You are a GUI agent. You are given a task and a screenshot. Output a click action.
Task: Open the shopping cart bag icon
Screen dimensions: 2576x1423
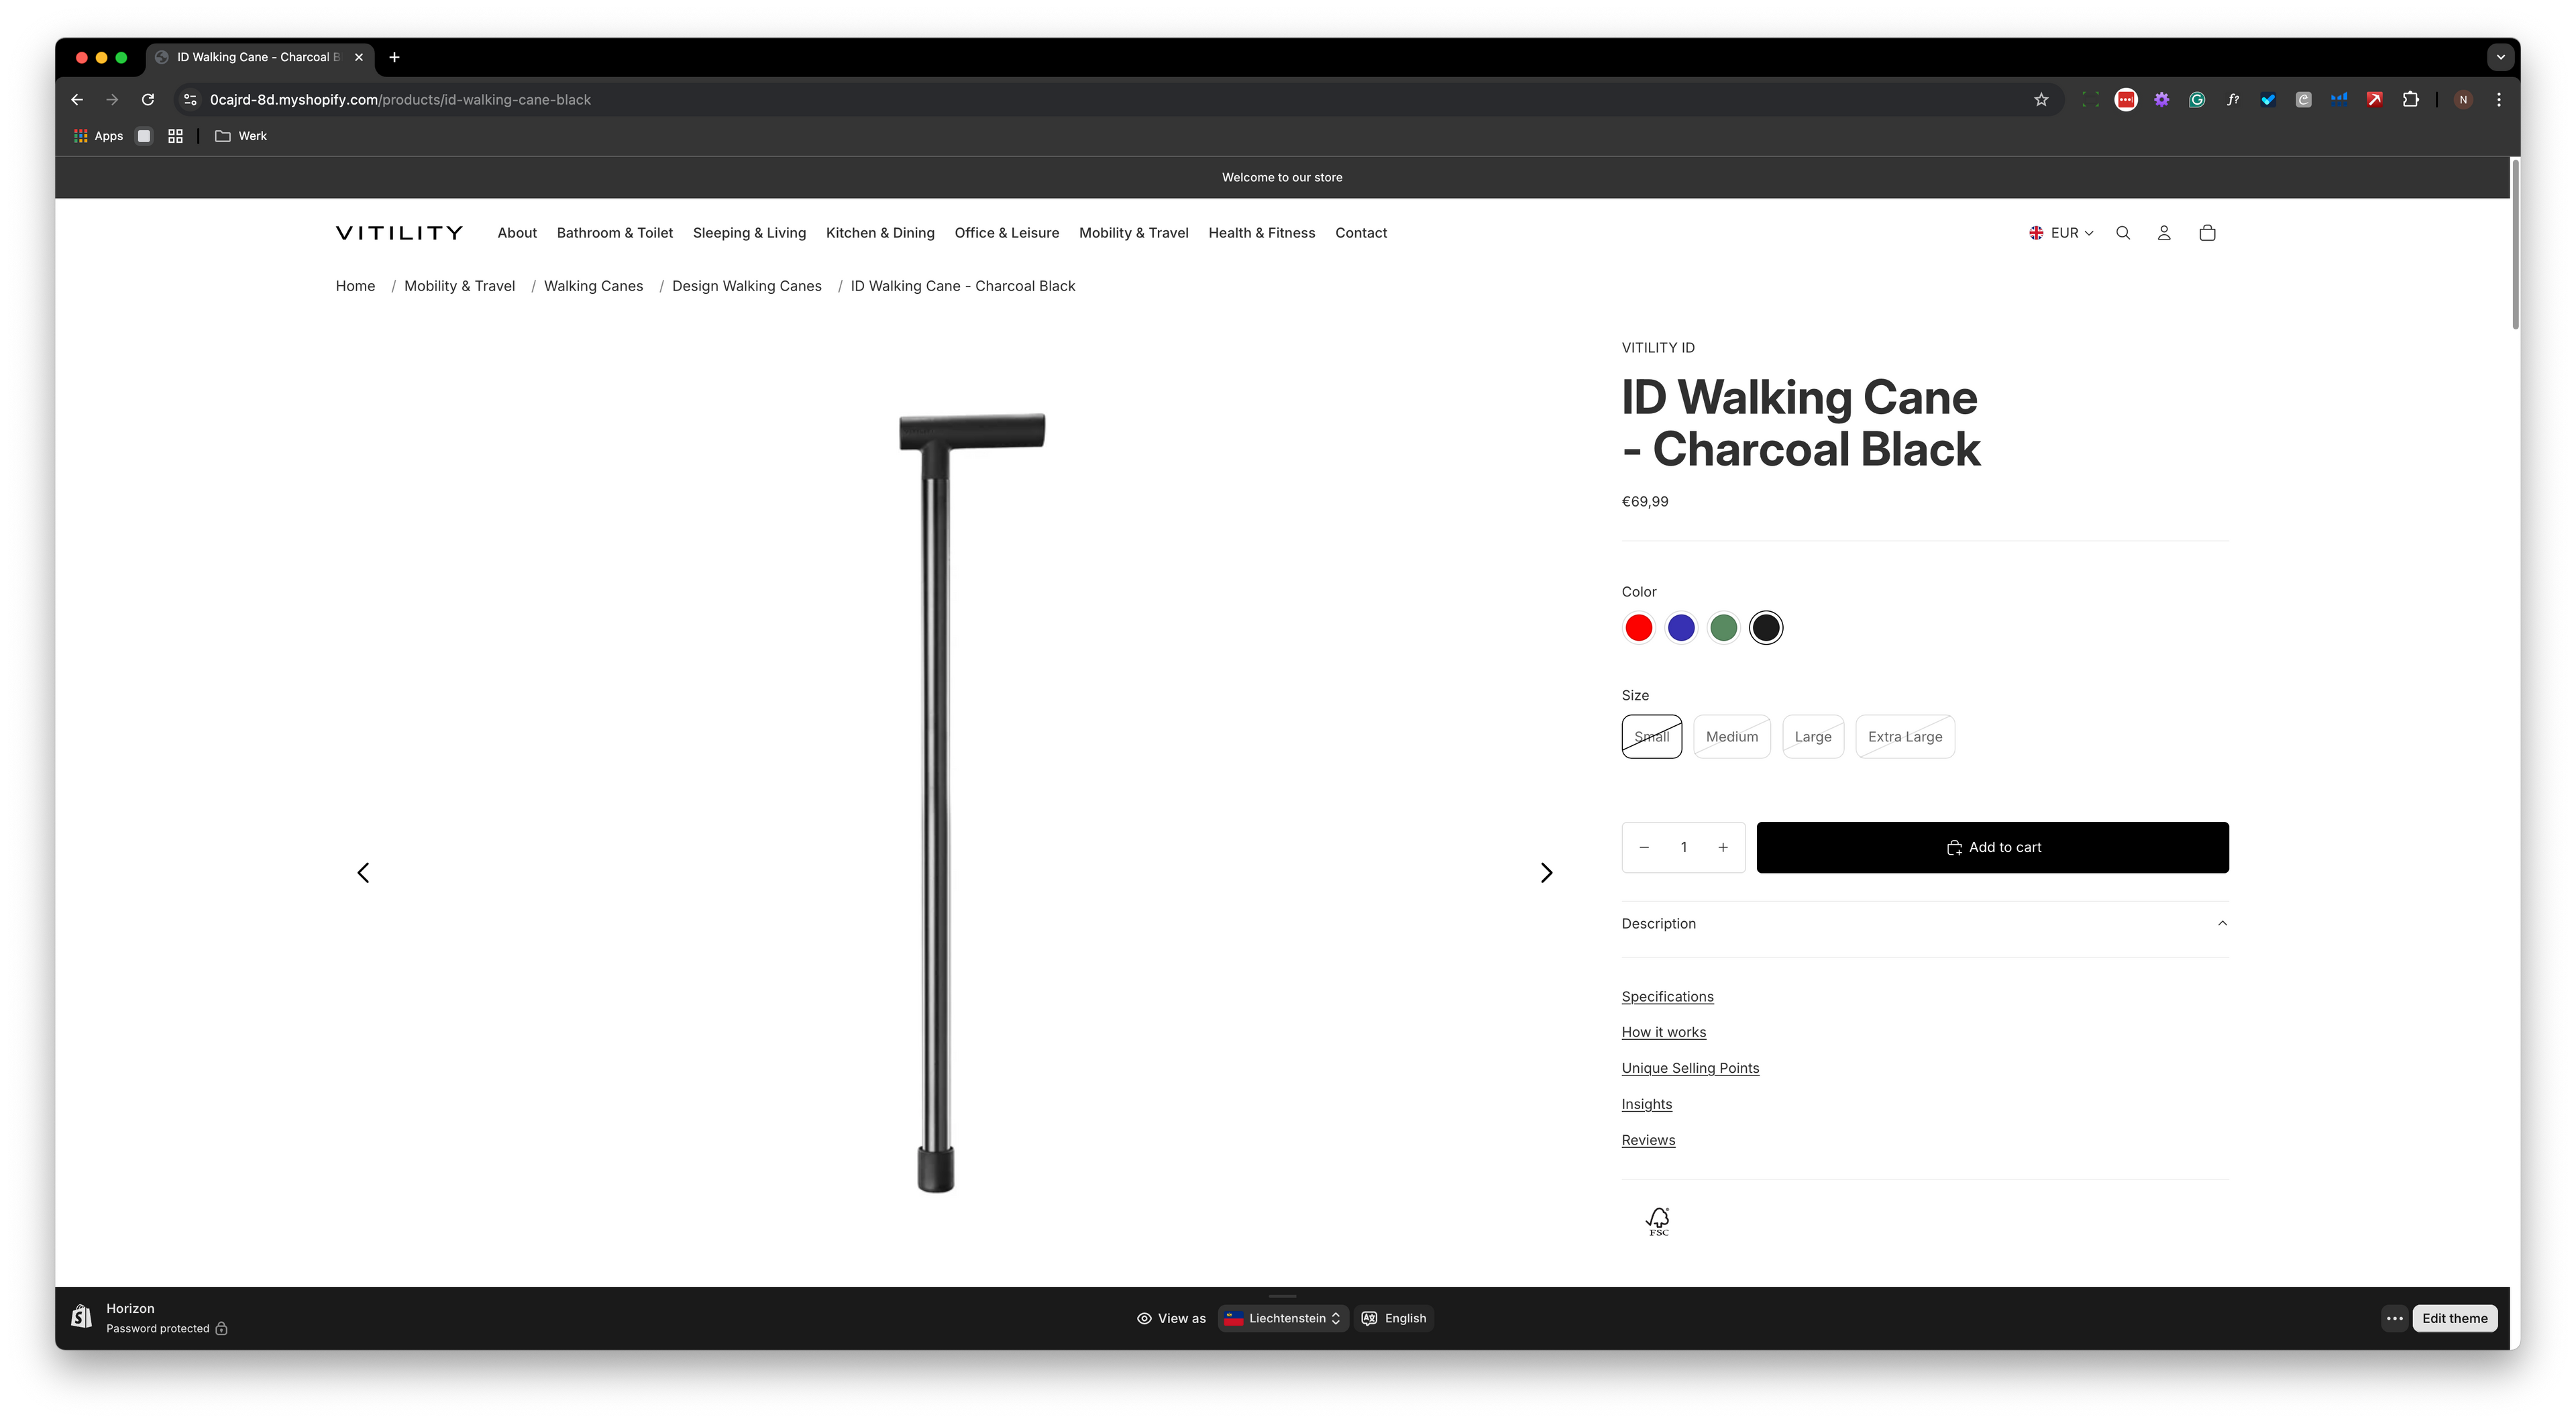pos(2207,233)
